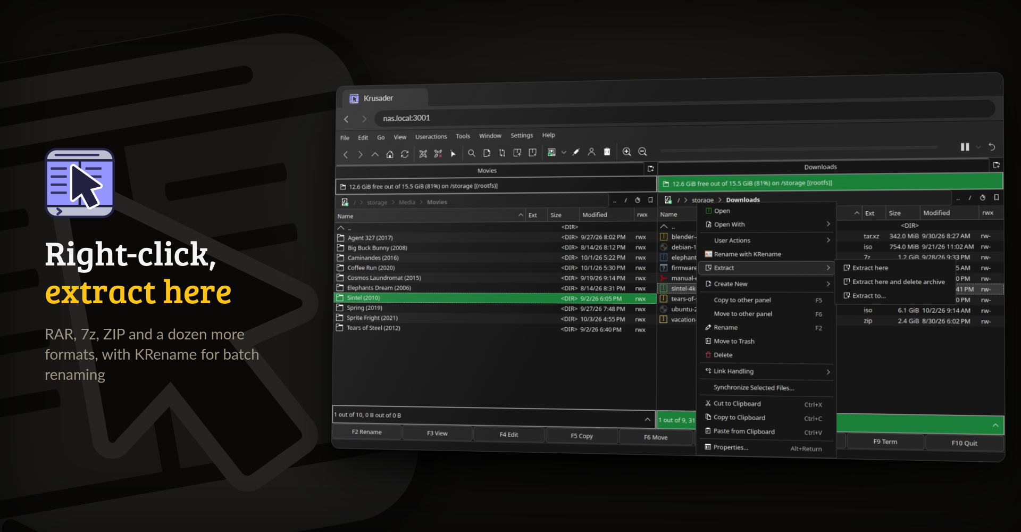The height and width of the screenshot is (532, 1021).
Task: Click Media in the Movies breadcrumb path
Action: click(x=407, y=202)
